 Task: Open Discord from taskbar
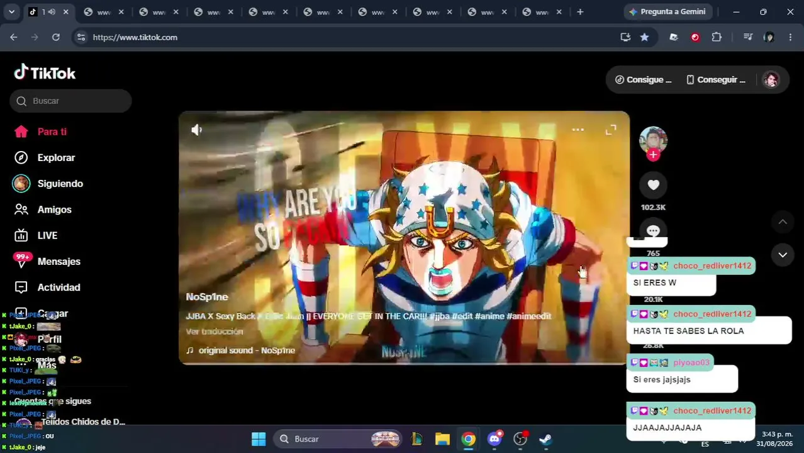tap(494, 439)
